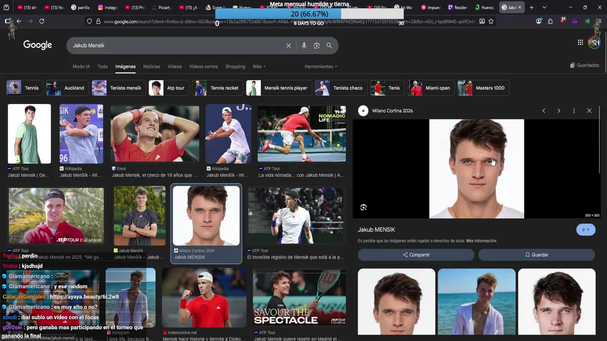List all tabs dropdown
The height and width of the screenshot is (341, 607).
(x=544, y=8)
